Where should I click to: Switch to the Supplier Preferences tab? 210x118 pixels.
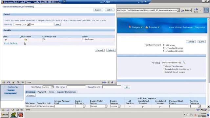point(66,92)
